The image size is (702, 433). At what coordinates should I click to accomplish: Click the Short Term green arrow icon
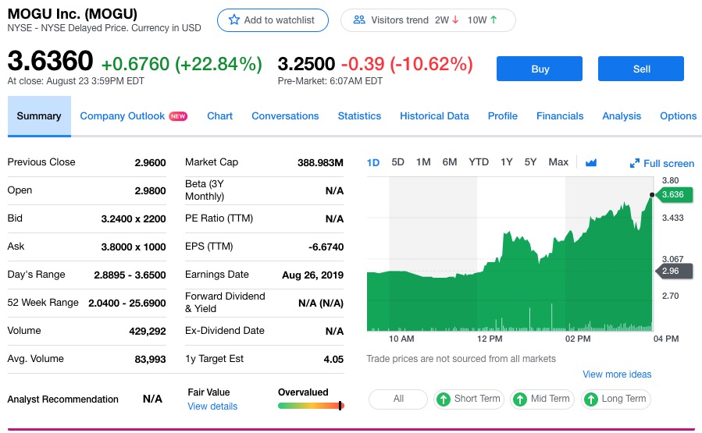pyautogui.click(x=444, y=399)
